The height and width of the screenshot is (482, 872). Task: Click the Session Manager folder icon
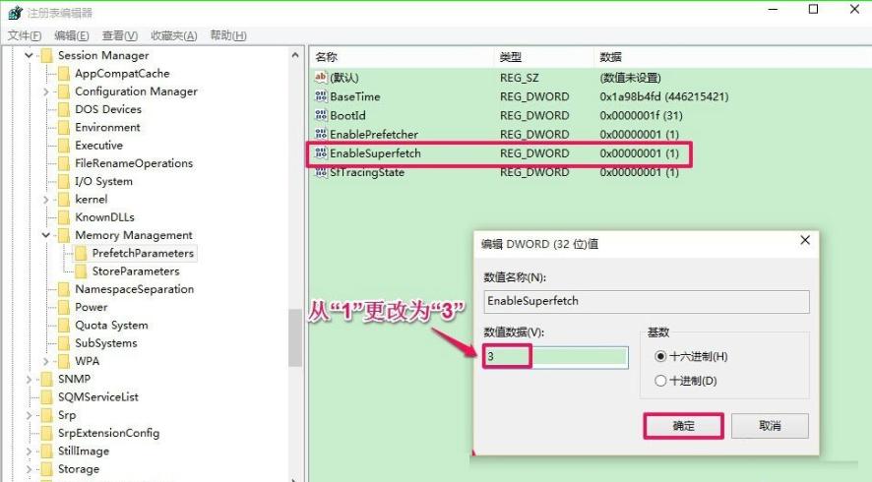pos(47,56)
